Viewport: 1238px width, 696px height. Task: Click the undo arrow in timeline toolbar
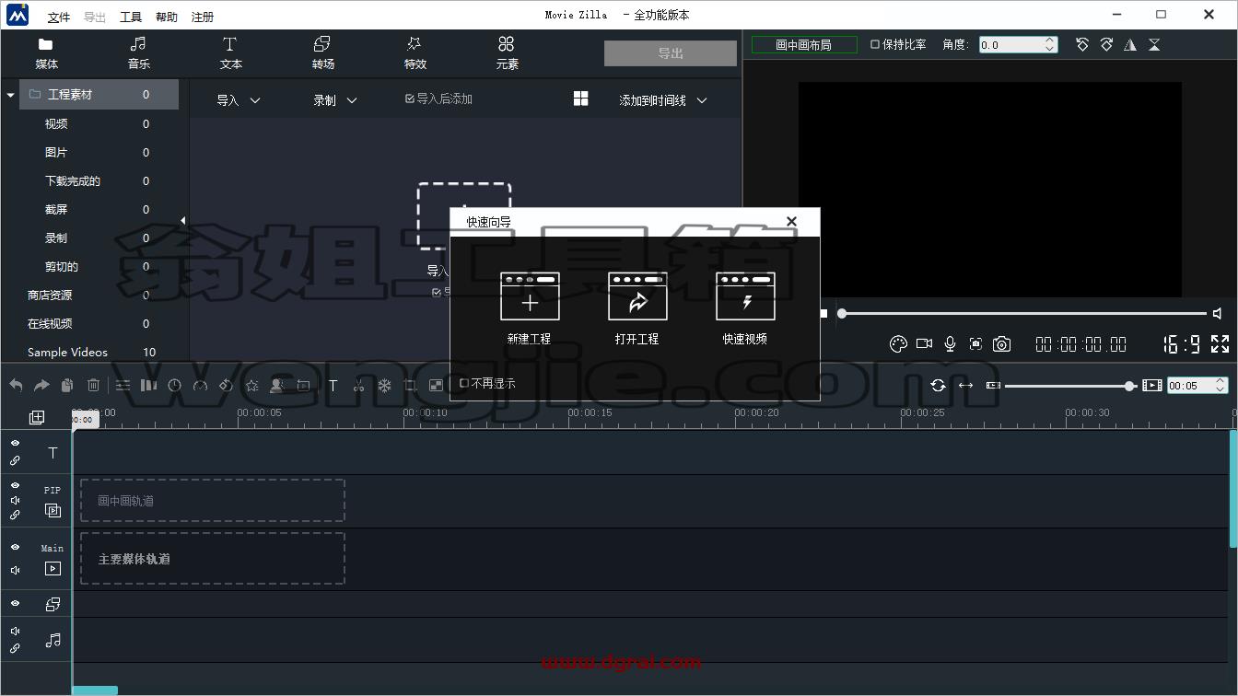click(x=16, y=385)
